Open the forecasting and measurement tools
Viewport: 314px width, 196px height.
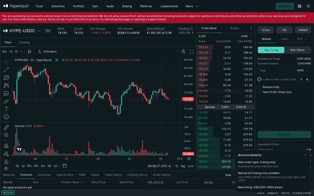6,93
